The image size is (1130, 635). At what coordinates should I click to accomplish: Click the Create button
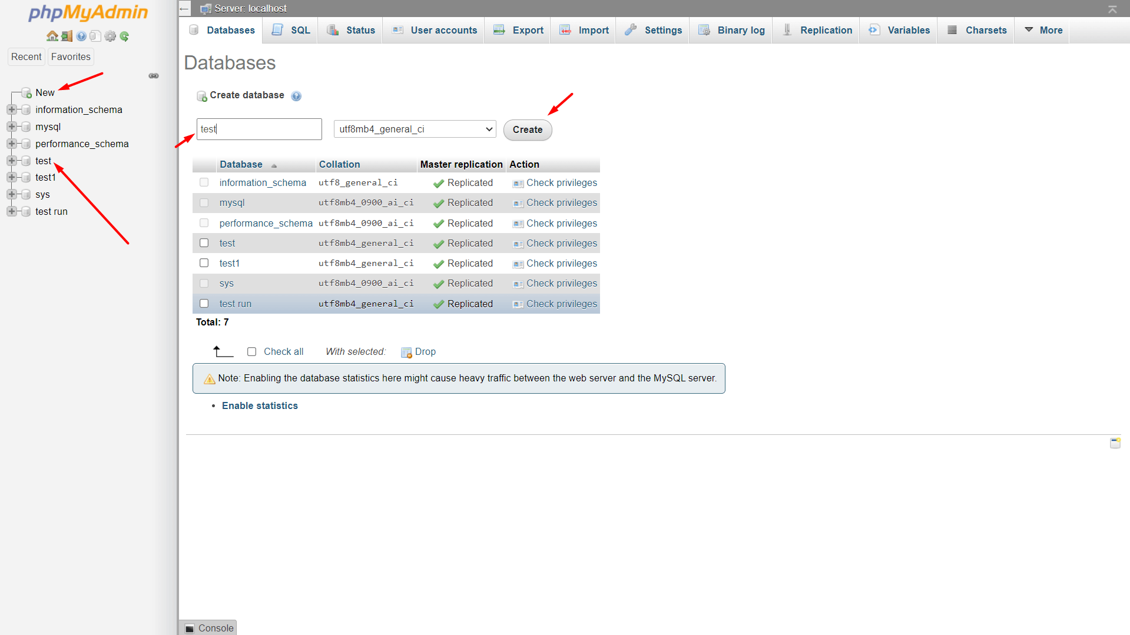pos(528,130)
